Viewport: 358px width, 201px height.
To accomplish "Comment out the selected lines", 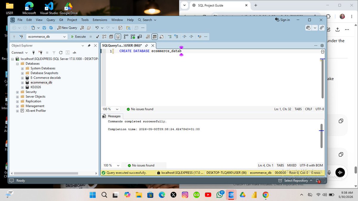I will (x=170, y=37).
